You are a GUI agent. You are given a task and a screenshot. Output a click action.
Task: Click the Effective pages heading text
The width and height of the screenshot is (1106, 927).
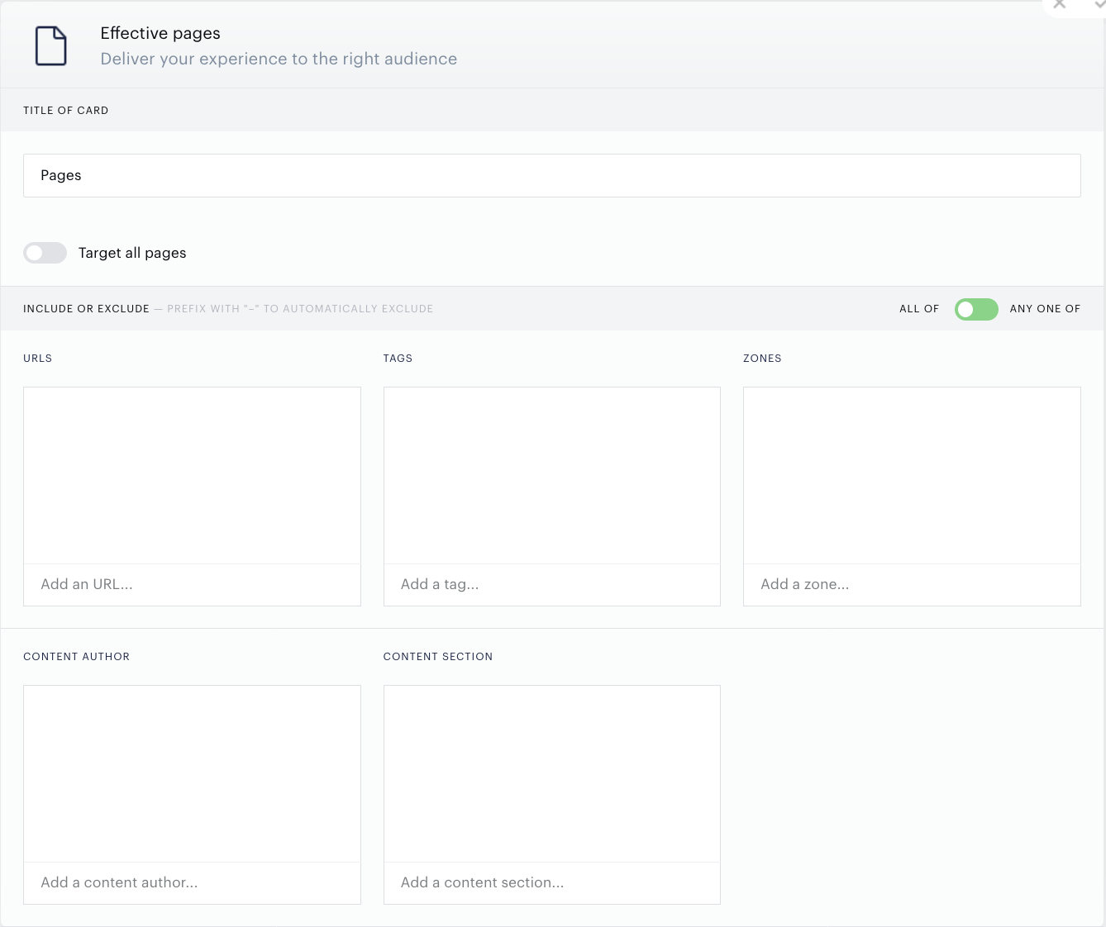pos(160,34)
